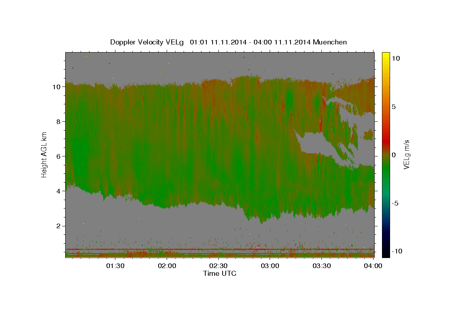
Task: Click the colorbar value label 0
Action: [x=394, y=155]
